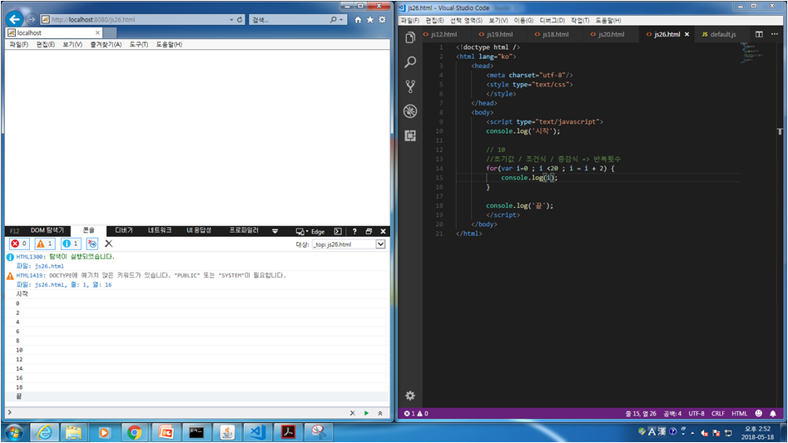Open the VS Code Search icon
This screenshot has width=788, height=443.
pyautogui.click(x=410, y=62)
